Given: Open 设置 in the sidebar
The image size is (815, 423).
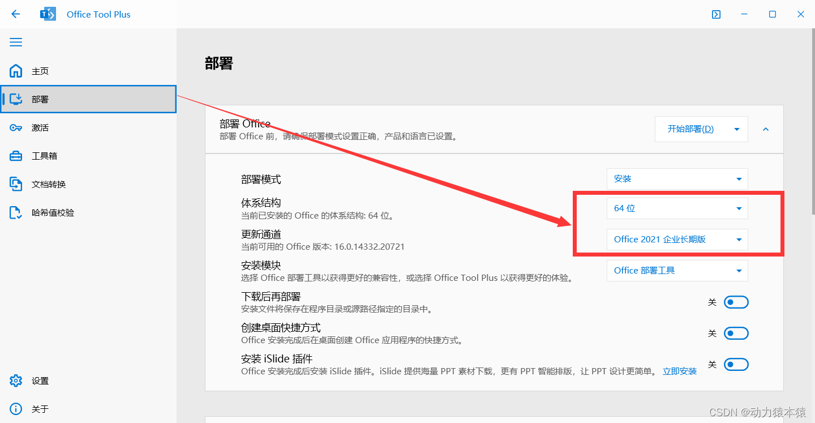Looking at the screenshot, I should (88, 381).
